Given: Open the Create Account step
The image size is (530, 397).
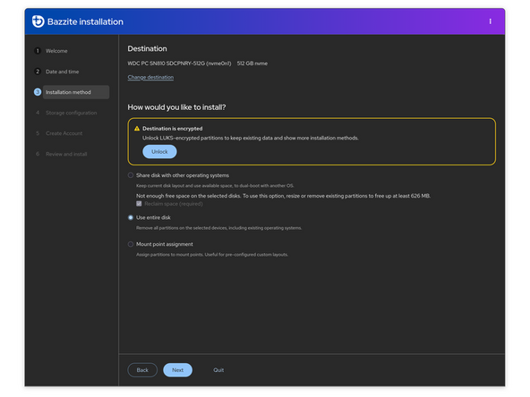Looking at the screenshot, I should click(64, 133).
